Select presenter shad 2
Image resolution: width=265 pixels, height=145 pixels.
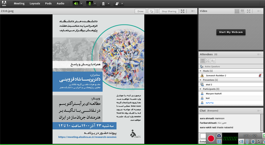pos(231,85)
